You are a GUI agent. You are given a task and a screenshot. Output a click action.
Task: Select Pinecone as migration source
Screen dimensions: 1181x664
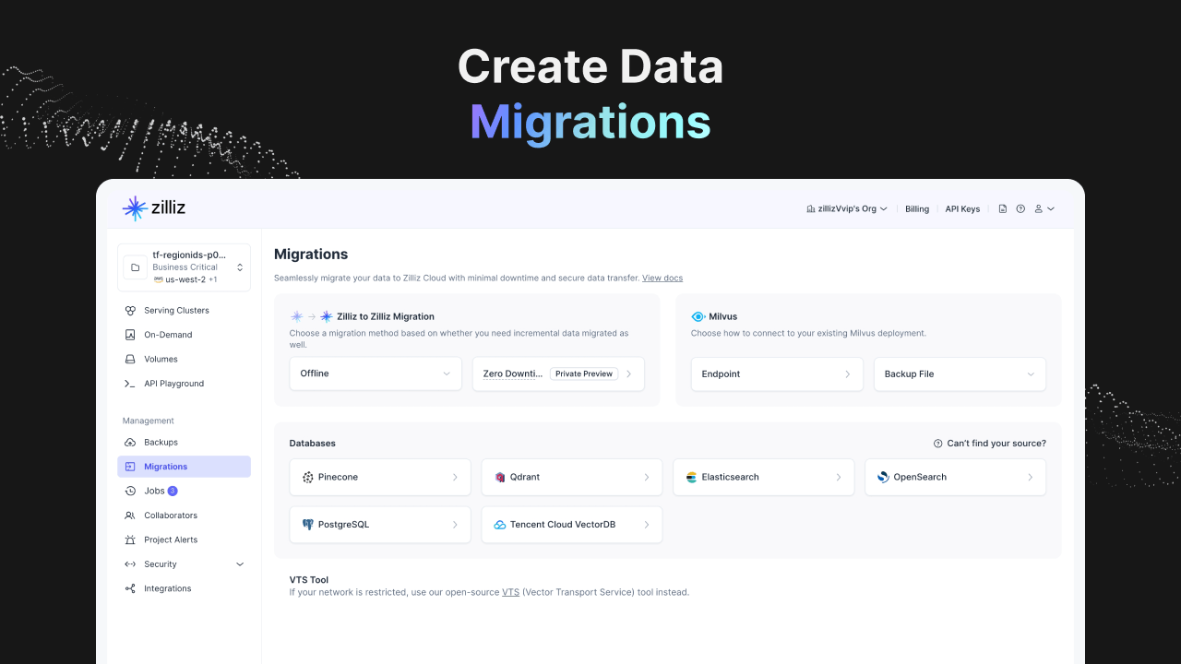pyautogui.click(x=380, y=477)
